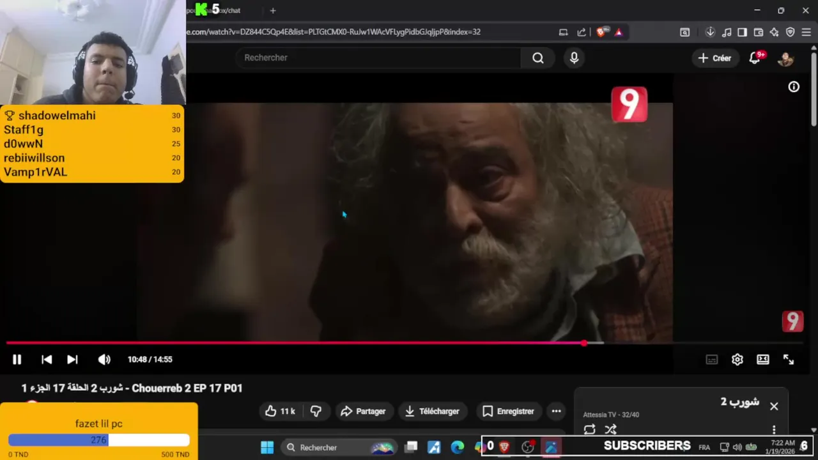Focus the Rechercher YouTube search field
The height and width of the screenshot is (460, 818).
click(378, 57)
